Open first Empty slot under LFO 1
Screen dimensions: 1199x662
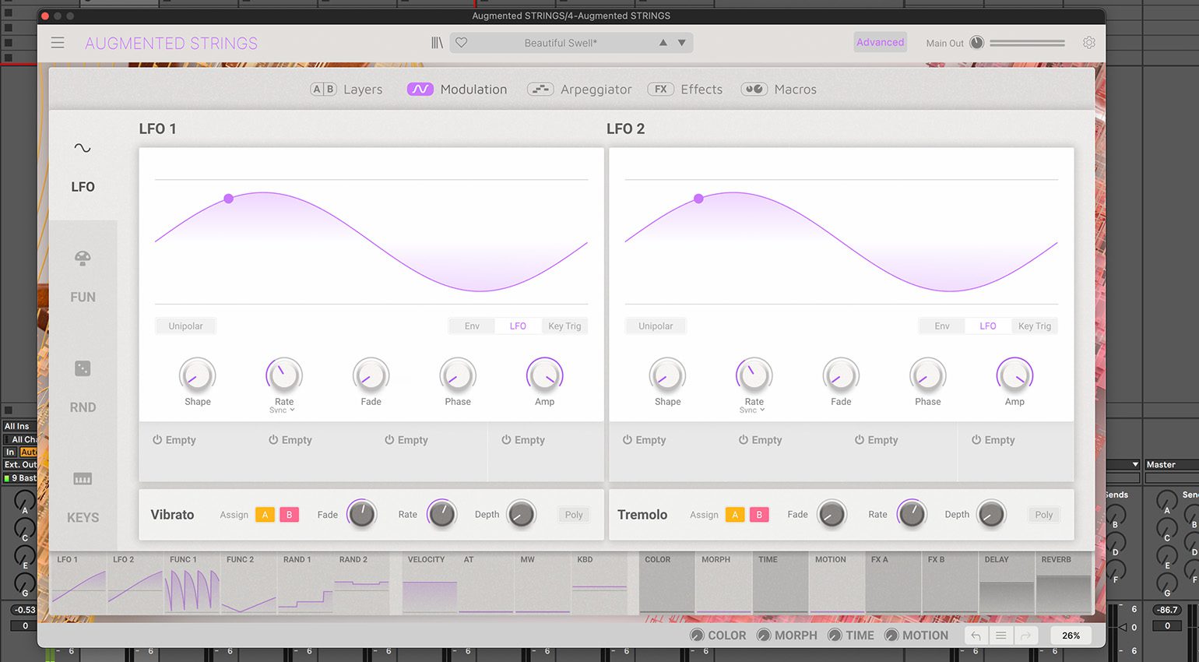point(174,440)
